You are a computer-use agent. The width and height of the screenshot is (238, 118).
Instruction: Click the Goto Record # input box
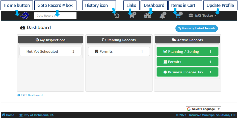[55, 16]
